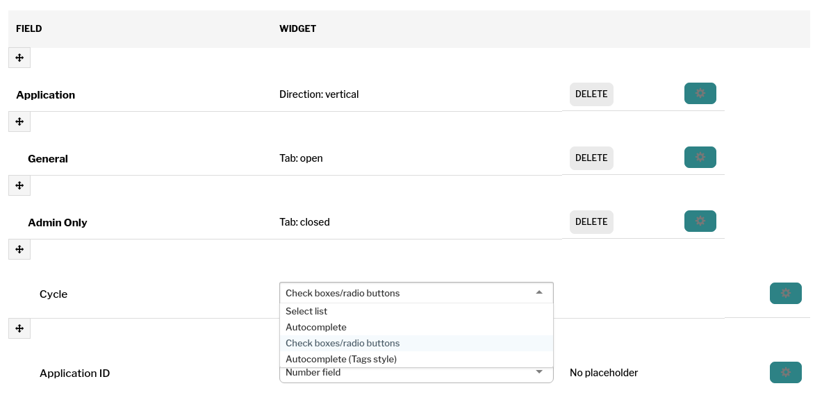Screen dimensions: 831x395
Task: Click the drag handle above Admin Only row
Action: pyautogui.click(x=19, y=185)
